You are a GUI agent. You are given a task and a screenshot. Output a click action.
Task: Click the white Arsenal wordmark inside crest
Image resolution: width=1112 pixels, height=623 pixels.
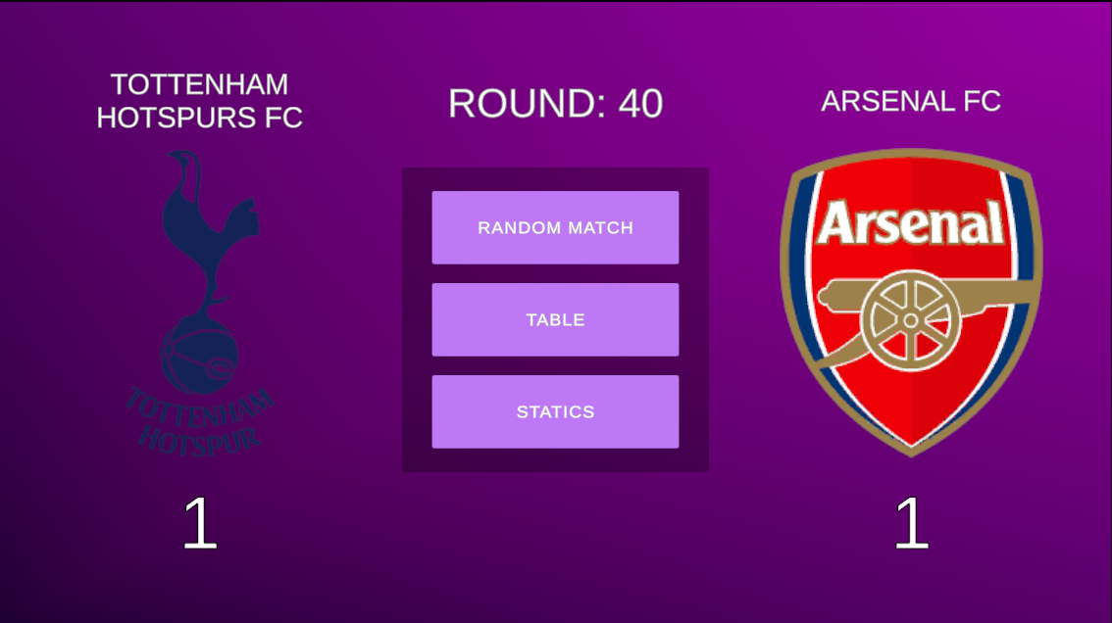coord(911,223)
